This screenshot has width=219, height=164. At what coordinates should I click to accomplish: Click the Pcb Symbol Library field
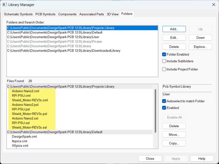[187, 86]
